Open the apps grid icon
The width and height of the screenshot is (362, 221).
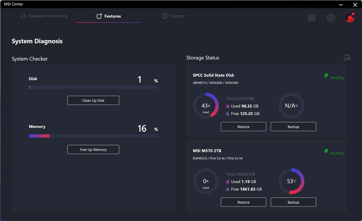pyautogui.click(x=312, y=18)
